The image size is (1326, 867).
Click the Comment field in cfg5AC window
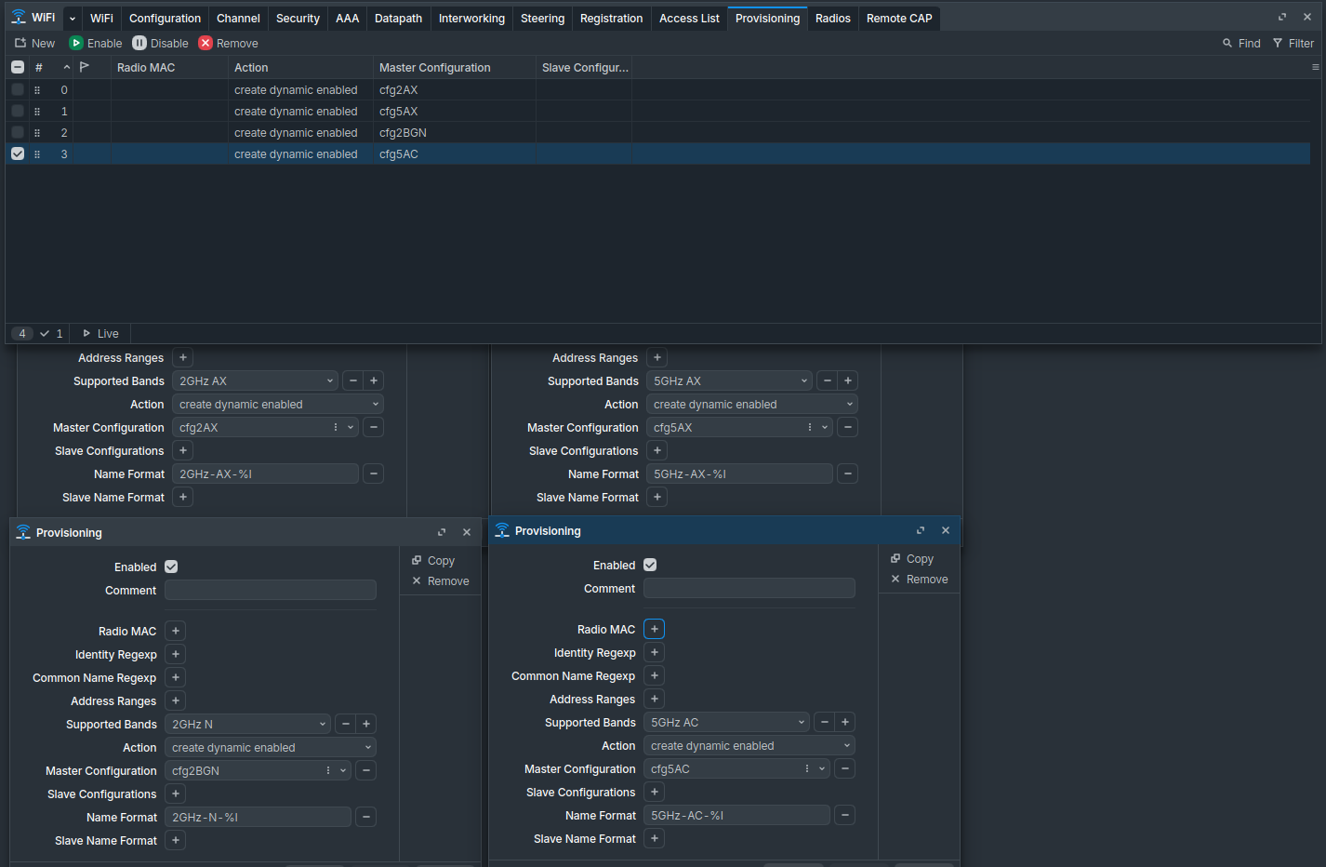[x=749, y=589]
